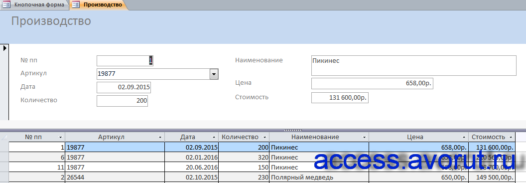
Task: Click the № пп column header
Action: [36, 137]
